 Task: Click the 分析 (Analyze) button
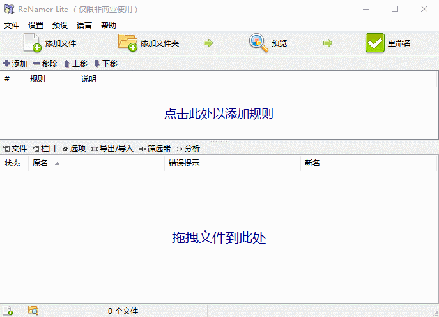(x=189, y=148)
